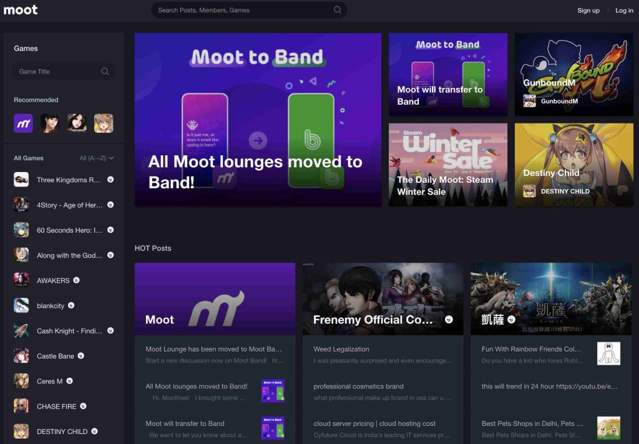Click the blankcity game icon
The height and width of the screenshot is (444, 639).
[x=21, y=306]
